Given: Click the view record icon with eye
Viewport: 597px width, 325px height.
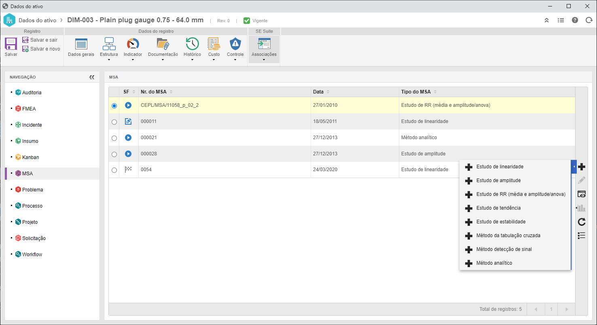Looking at the screenshot, I should (582, 194).
